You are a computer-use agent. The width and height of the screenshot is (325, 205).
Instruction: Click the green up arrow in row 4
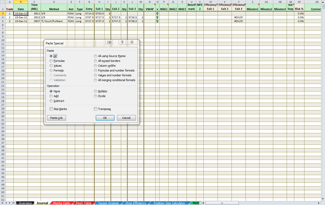pyautogui.click(x=157, y=17)
